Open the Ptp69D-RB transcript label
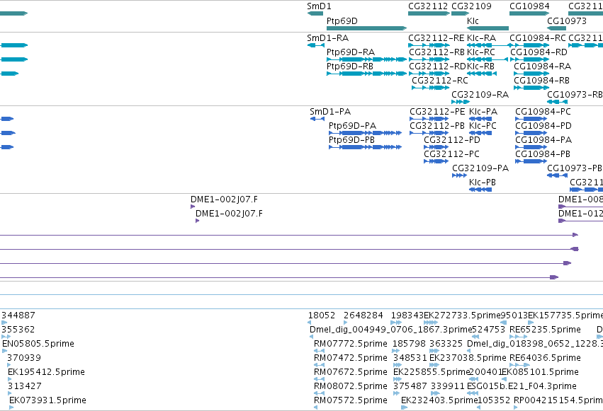This screenshot has height=411, width=603. [x=350, y=66]
